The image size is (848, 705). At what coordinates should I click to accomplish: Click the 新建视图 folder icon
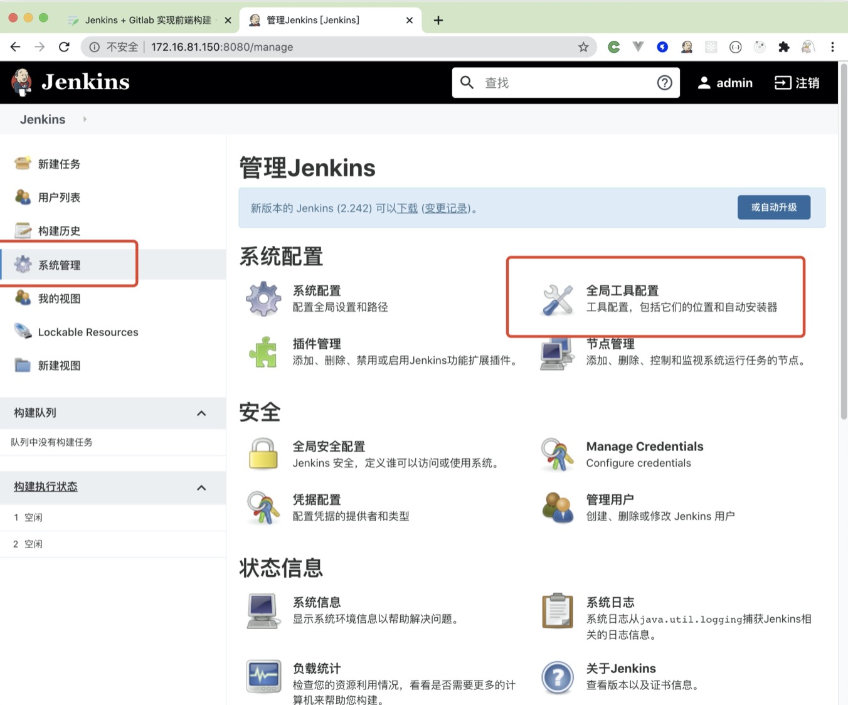tap(23, 365)
